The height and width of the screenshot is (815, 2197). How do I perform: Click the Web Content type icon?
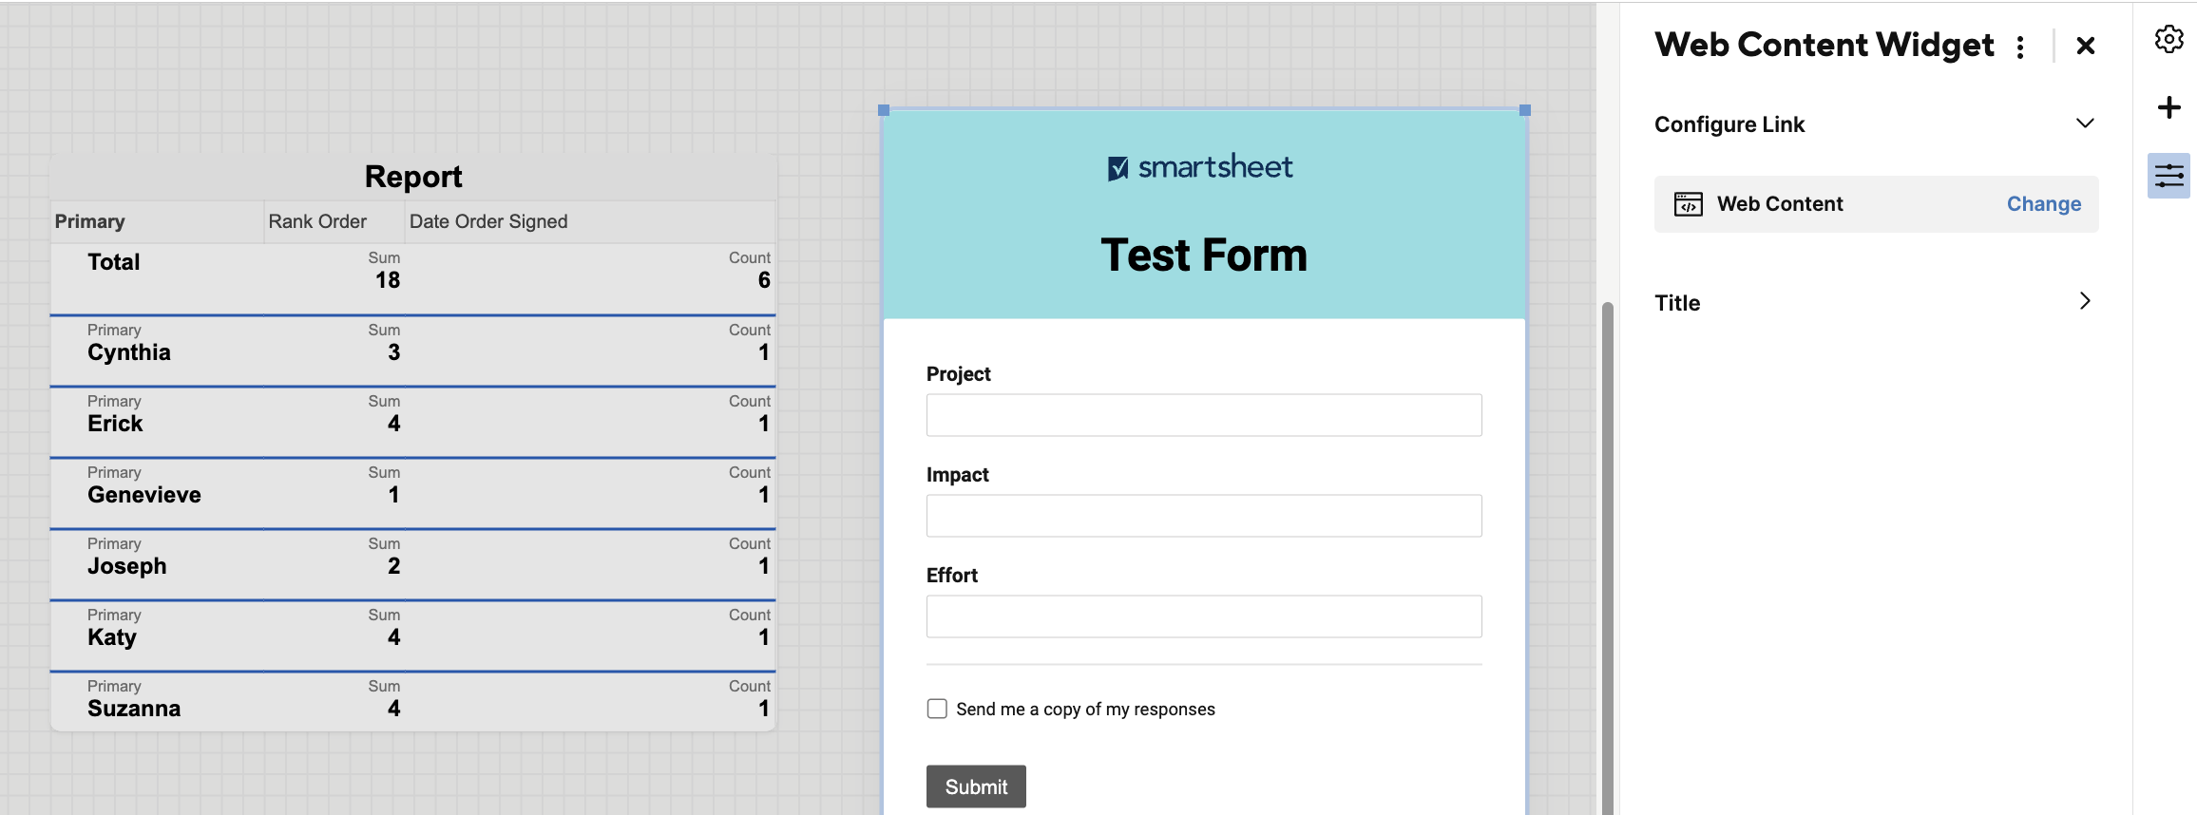click(1688, 204)
